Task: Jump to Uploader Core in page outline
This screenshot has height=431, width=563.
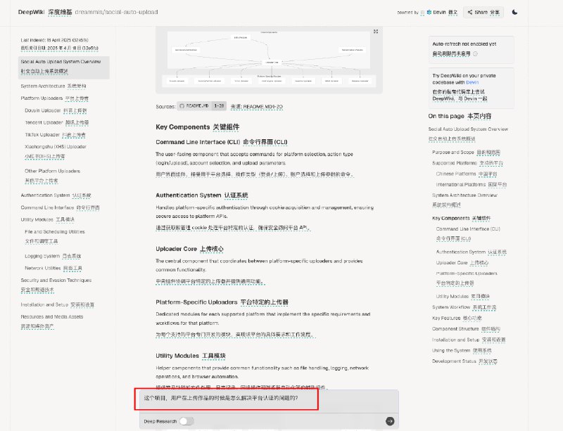Action: [x=462, y=263]
